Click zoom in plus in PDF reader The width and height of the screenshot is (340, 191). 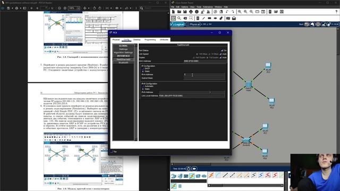tap(65, 8)
